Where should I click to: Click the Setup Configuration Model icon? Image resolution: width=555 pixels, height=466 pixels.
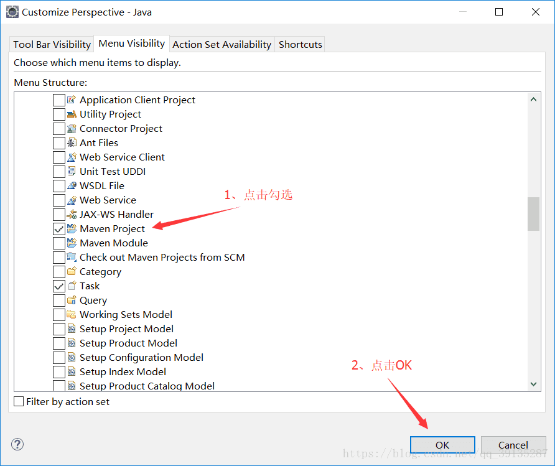pyautogui.click(x=72, y=357)
